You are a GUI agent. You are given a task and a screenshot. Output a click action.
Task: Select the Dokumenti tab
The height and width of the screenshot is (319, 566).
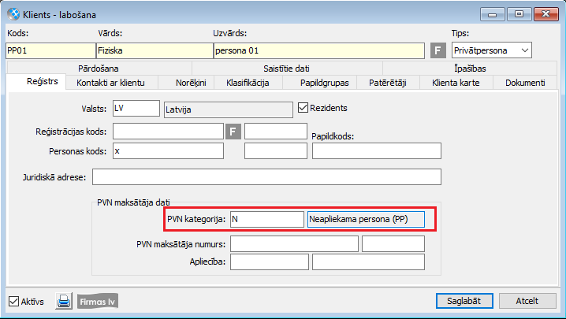coord(525,83)
